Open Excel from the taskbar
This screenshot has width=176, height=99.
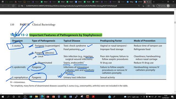pos(65,97)
